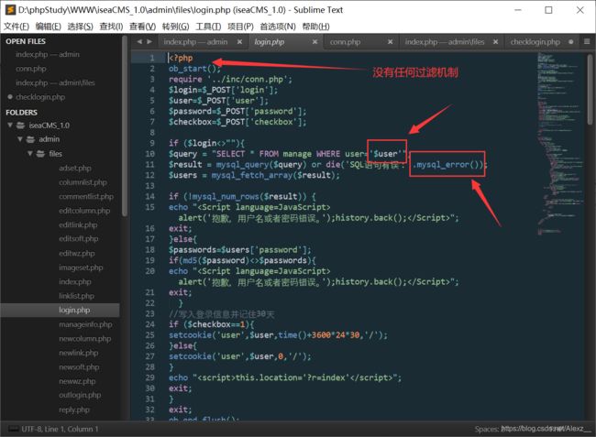Viewport: 596px width, 437px height.
Task: Click the minimap code preview
Action: pyautogui.click(x=558, y=144)
